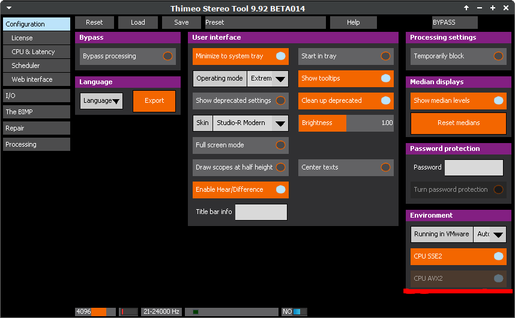Click the Title bar info field
The width and height of the screenshot is (515, 318).
[x=261, y=212]
